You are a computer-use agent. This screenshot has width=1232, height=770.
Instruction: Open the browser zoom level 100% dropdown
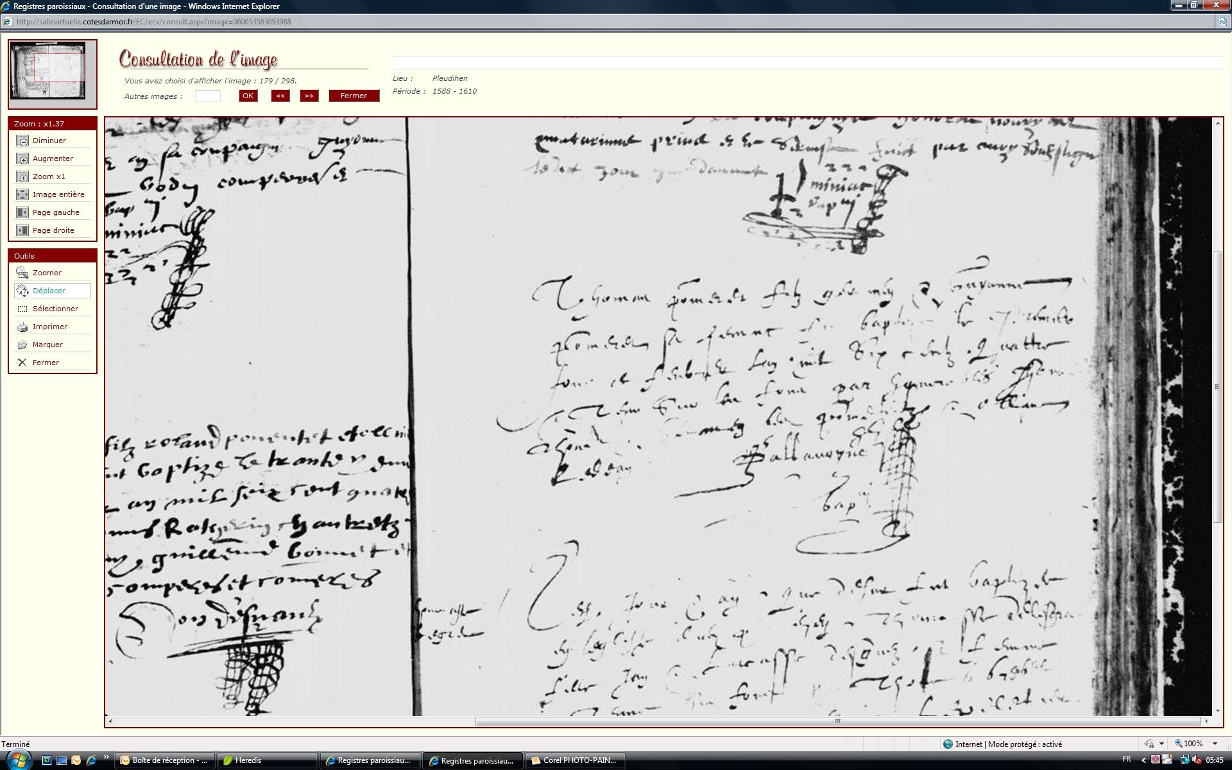[1215, 744]
